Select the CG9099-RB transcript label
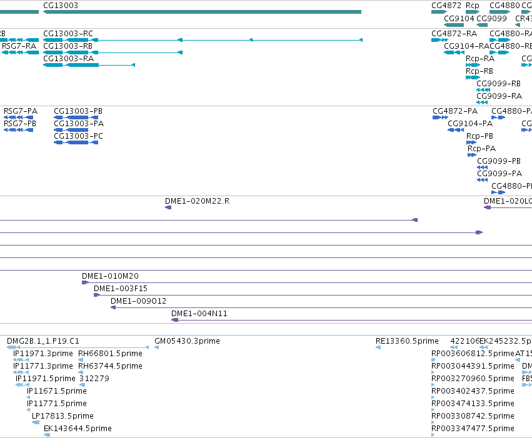The image size is (532, 438). pyautogui.click(x=498, y=84)
